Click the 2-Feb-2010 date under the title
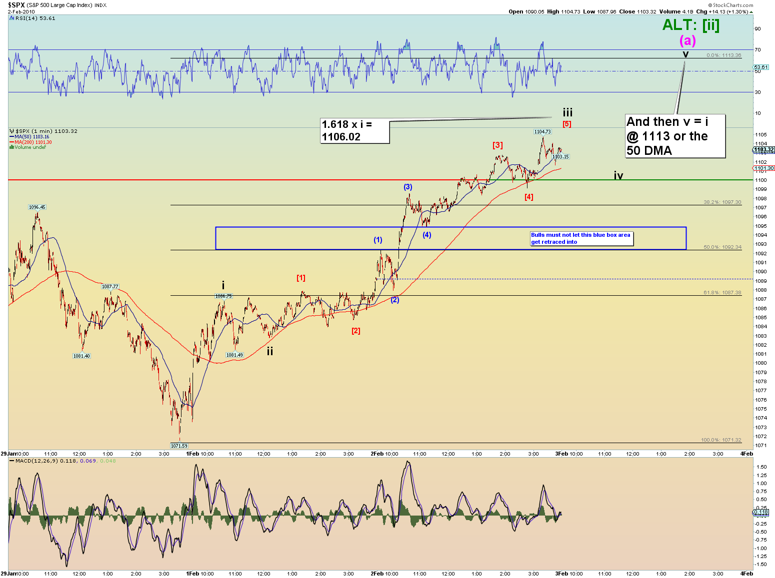Image resolution: width=775 pixels, height=578 pixels. (21, 11)
